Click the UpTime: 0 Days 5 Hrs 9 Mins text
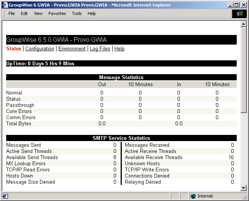 click(x=40, y=63)
